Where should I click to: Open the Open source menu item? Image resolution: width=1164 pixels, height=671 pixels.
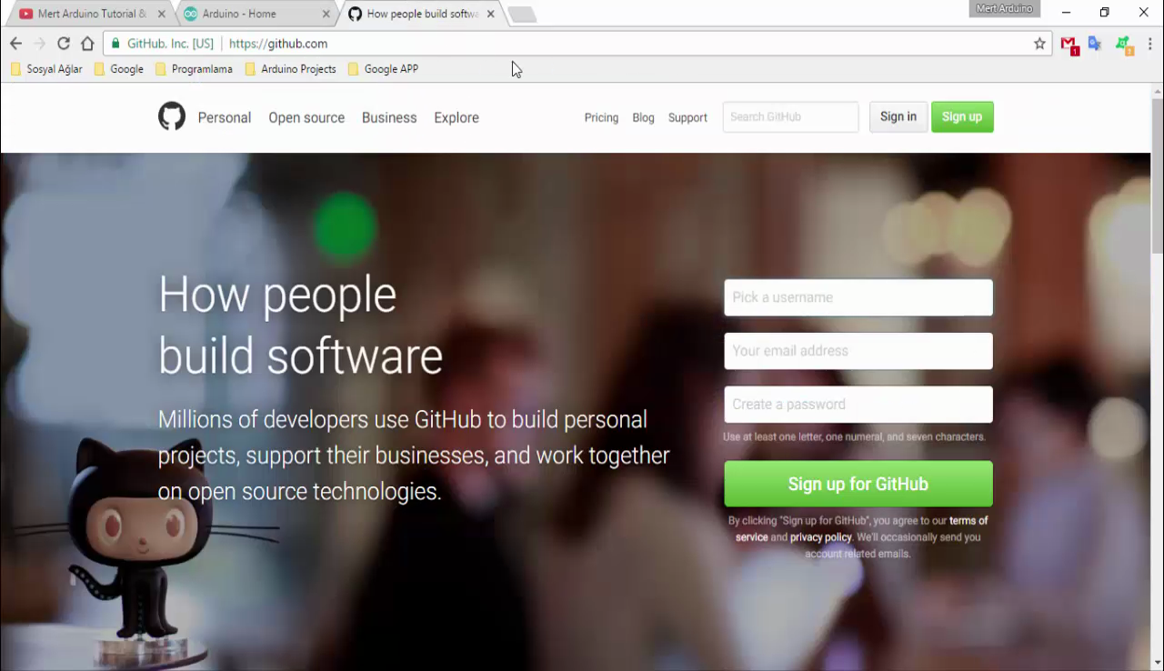coord(306,117)
